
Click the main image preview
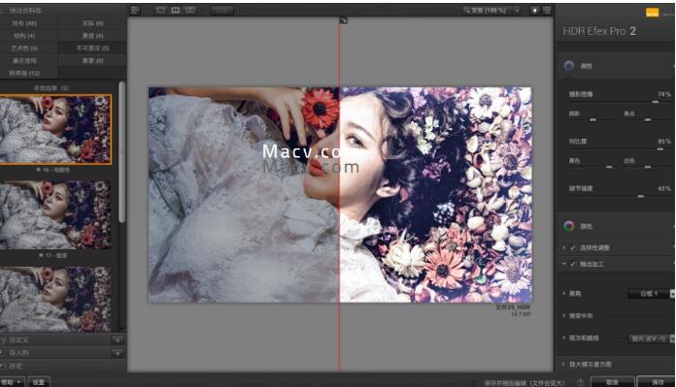click(340, 195)
